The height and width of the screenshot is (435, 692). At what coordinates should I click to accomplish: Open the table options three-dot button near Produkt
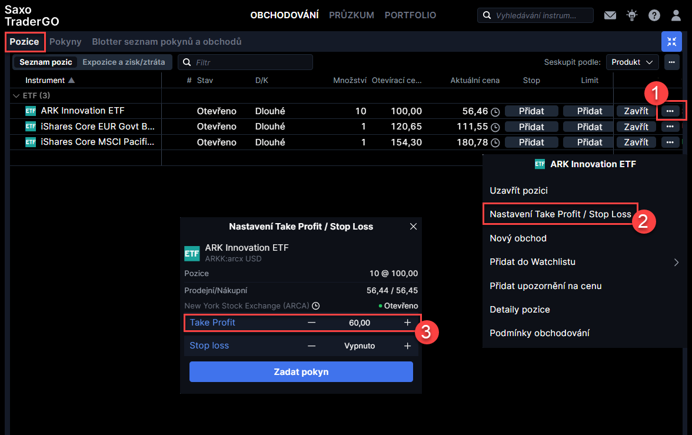coord(671,62)
